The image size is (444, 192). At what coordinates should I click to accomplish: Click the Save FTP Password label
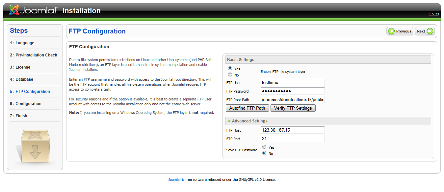tap(242, 150)
